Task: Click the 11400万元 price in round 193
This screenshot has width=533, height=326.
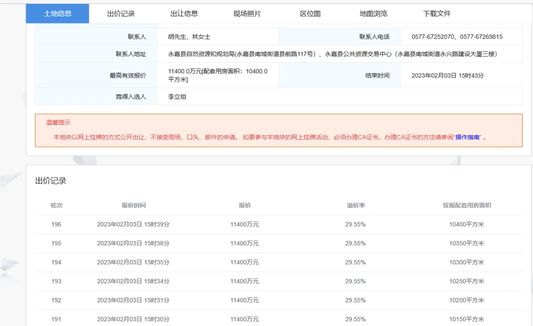Action: [244, 281]
